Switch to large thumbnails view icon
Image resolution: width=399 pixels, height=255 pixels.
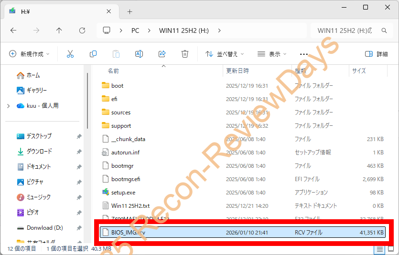pos(390,249)
